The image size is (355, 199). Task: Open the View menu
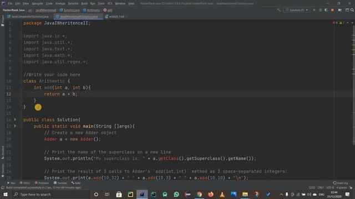click(26, 3)
